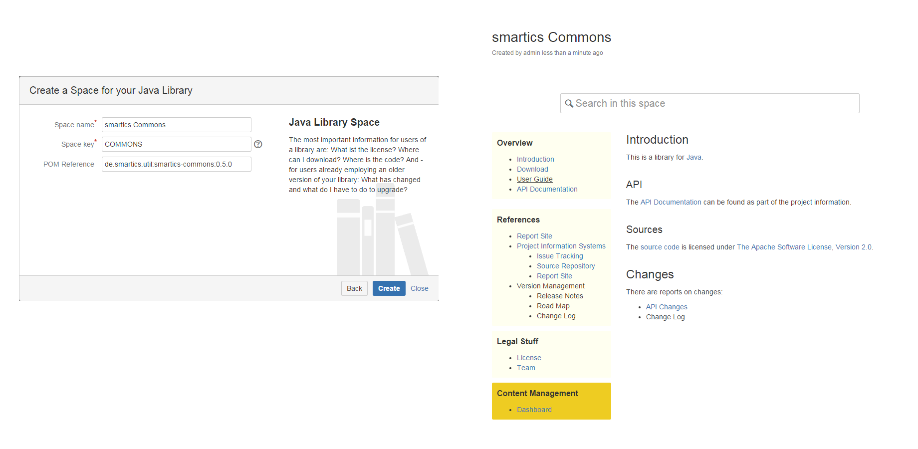Viewport: 918px width, 449px height.
Task: Open API Changes link under Changes
Action: (666, 307)
